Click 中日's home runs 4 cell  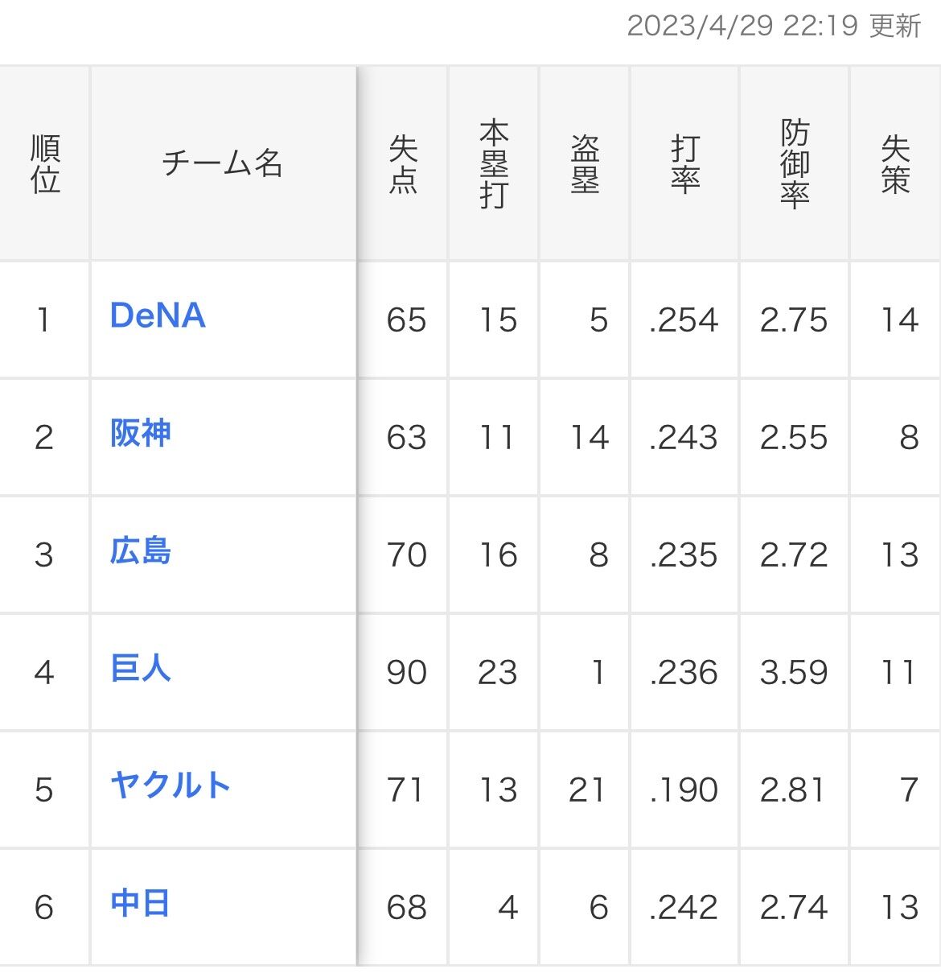click(494, 908)
